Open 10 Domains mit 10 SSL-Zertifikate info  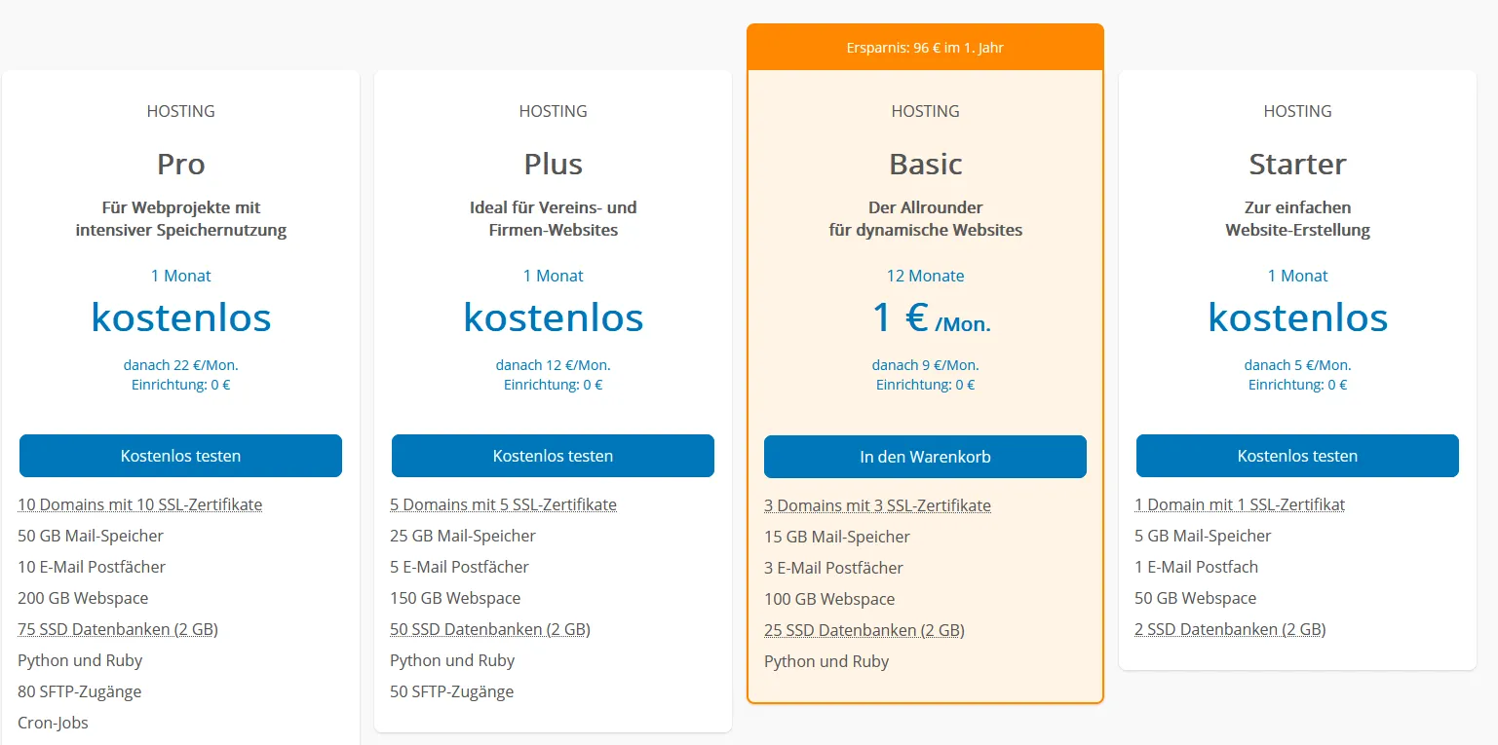tap(140, 504)
